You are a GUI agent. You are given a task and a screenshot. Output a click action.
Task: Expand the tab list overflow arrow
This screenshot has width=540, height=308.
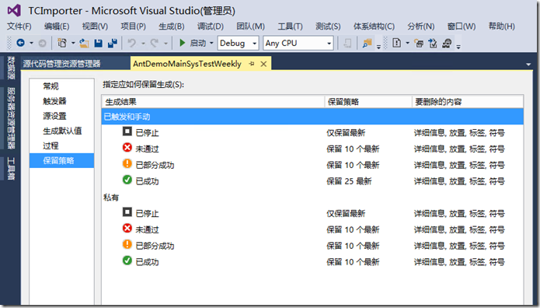point(528,64)
